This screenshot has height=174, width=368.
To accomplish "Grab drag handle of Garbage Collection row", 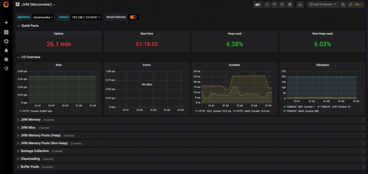I will point(364,151).
